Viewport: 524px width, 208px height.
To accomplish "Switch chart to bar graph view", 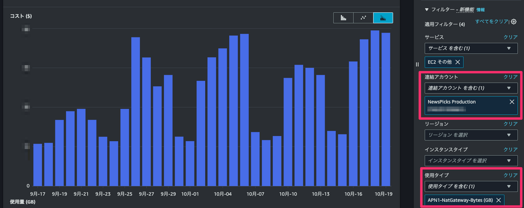I will [344, 18].
